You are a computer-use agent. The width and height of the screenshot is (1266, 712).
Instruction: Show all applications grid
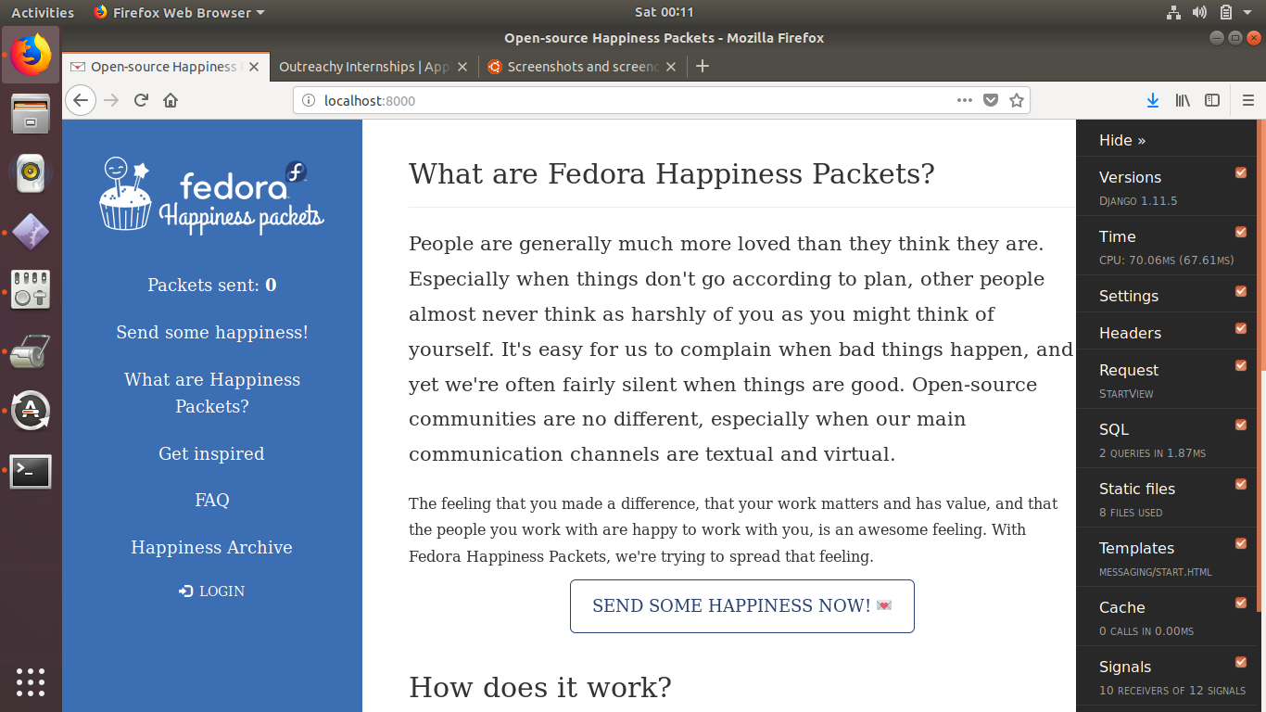pos(31,681)
